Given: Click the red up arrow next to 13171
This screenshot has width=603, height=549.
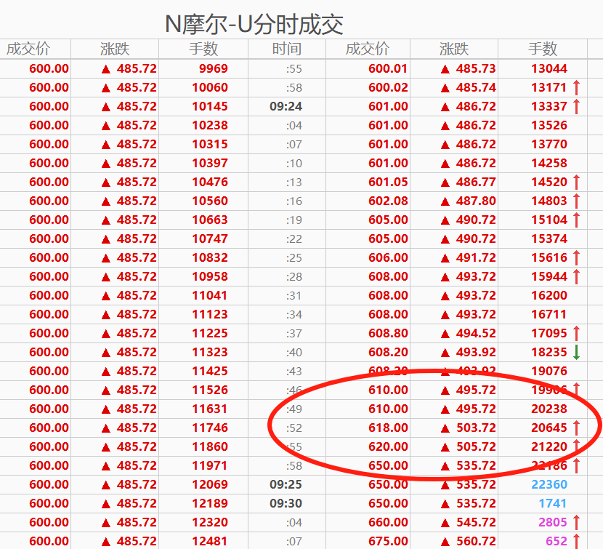Looking at the screenshot, I should [x=576, y=87].
